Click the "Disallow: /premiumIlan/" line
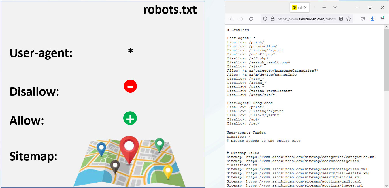 click(252, 46)
